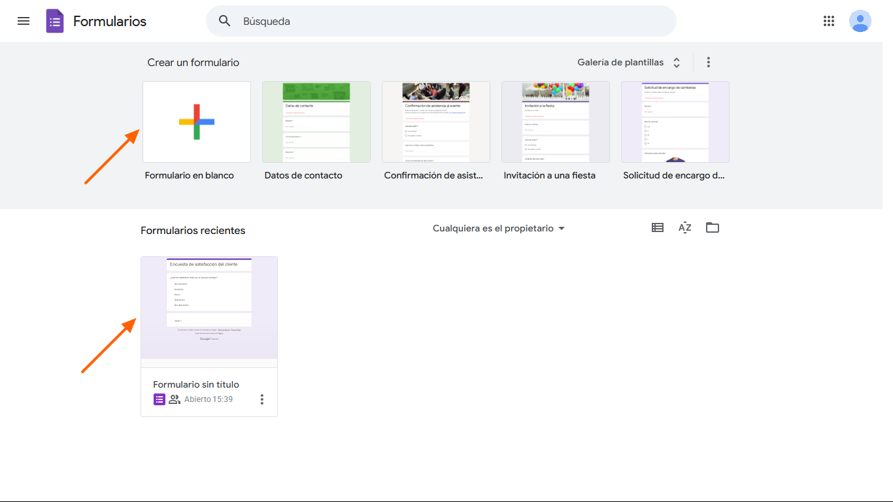Switch to list view
893x502 pixels.
(x=658, y=227)
